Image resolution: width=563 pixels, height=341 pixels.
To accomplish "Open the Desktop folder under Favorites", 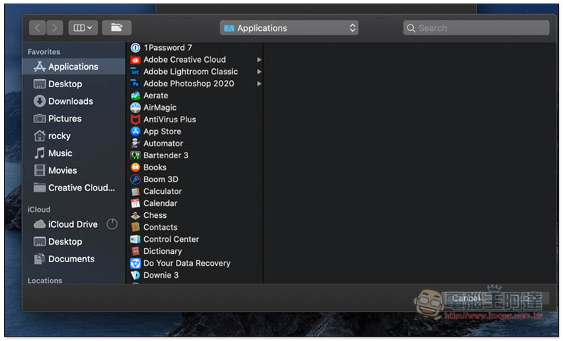I will tap(74, 84).
